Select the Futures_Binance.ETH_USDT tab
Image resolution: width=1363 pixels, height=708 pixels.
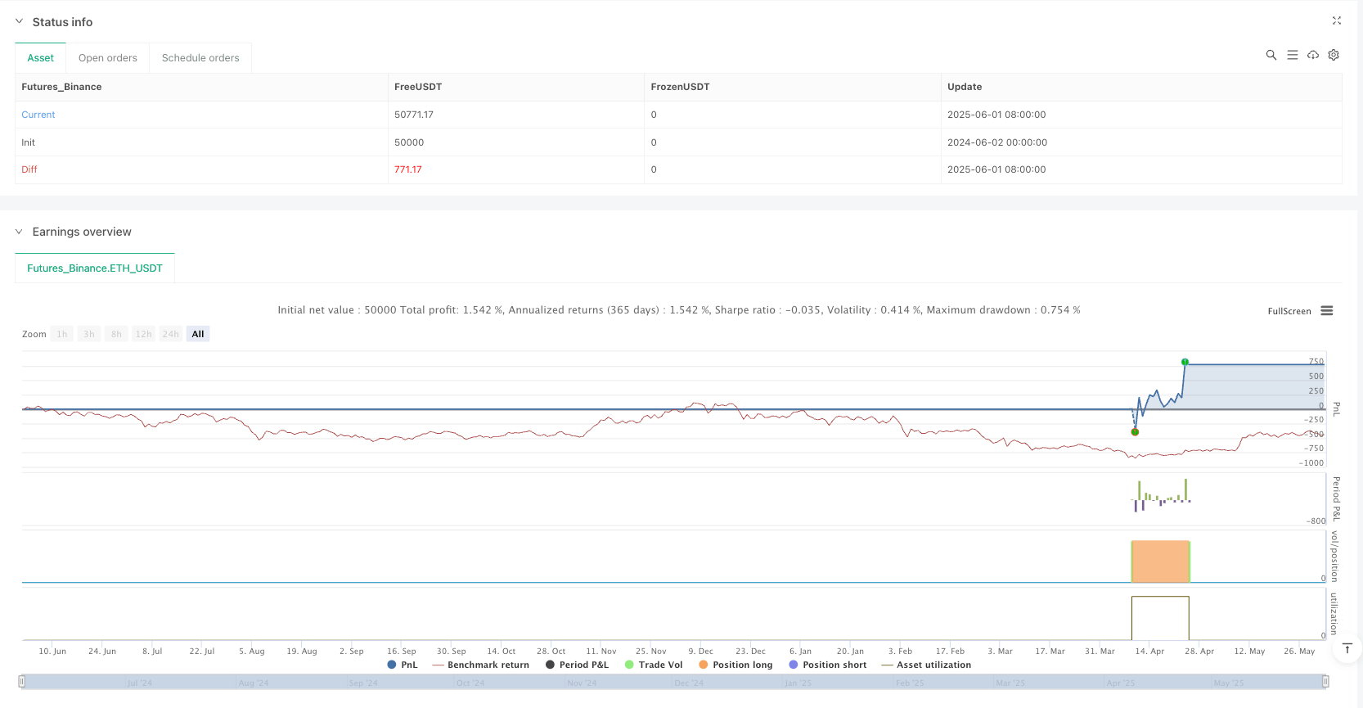coord(95,268)
